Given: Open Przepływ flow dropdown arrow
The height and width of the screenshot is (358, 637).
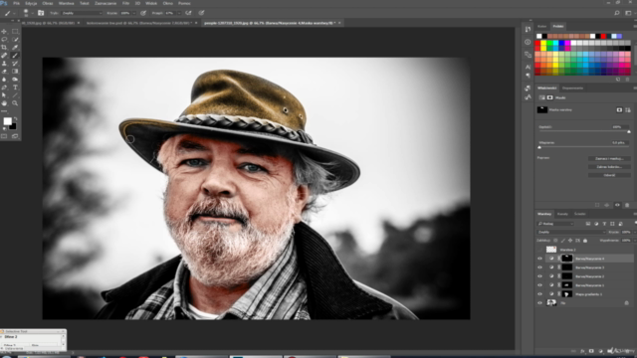Looking at the screenshot, I should pyautogui.click(x=179, y=13).
